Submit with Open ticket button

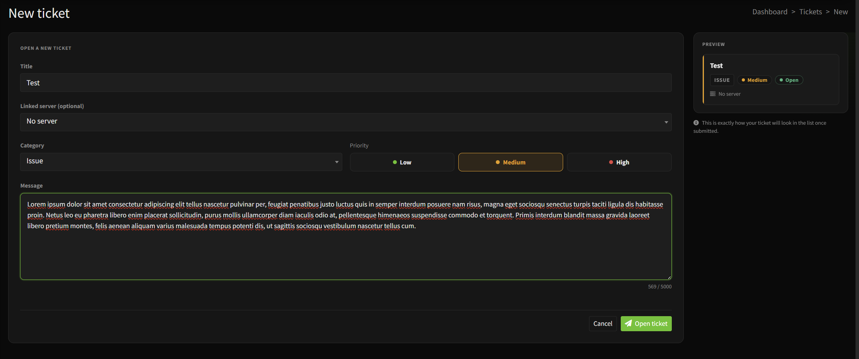tap(646, 323)
